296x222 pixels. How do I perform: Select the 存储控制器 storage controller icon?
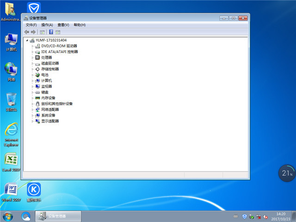[37, 69]
